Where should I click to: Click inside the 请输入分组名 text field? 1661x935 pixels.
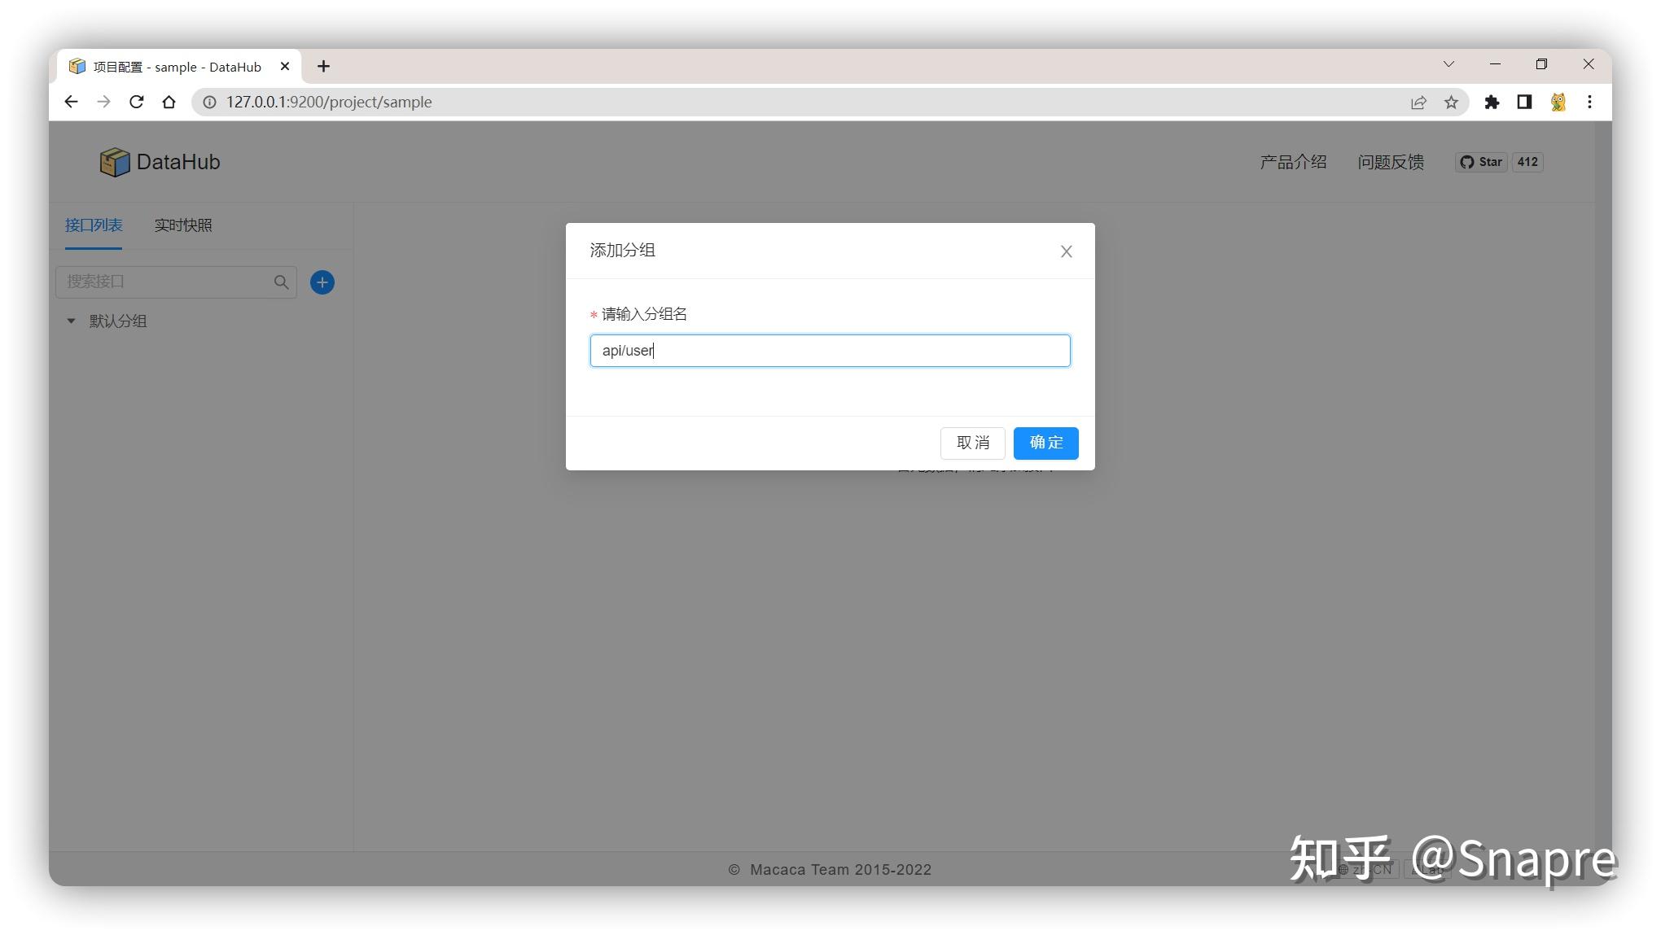pos(829,350)
